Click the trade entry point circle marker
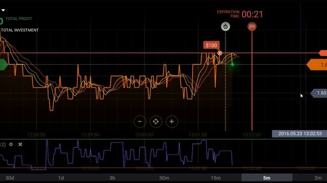The height and width of the screenshot is (183, 327). click(x=220, y=53)
